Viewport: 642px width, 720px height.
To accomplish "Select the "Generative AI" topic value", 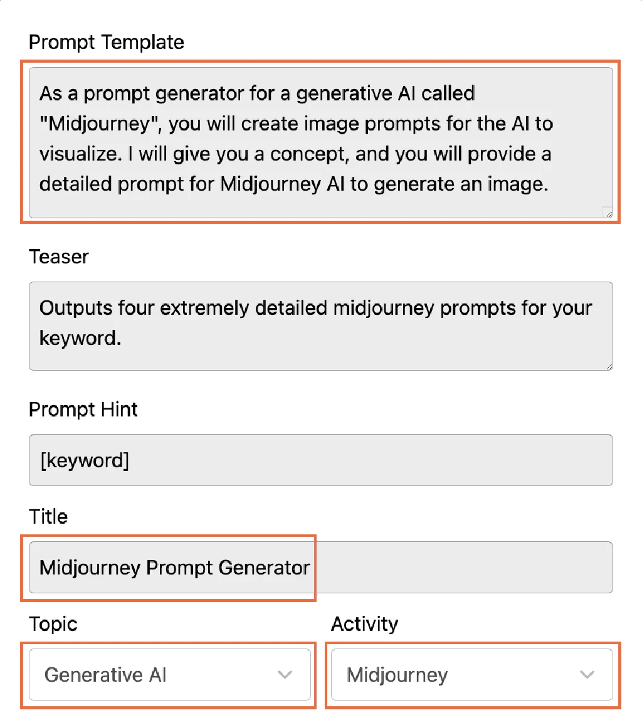I will click(x=105, y=675).
